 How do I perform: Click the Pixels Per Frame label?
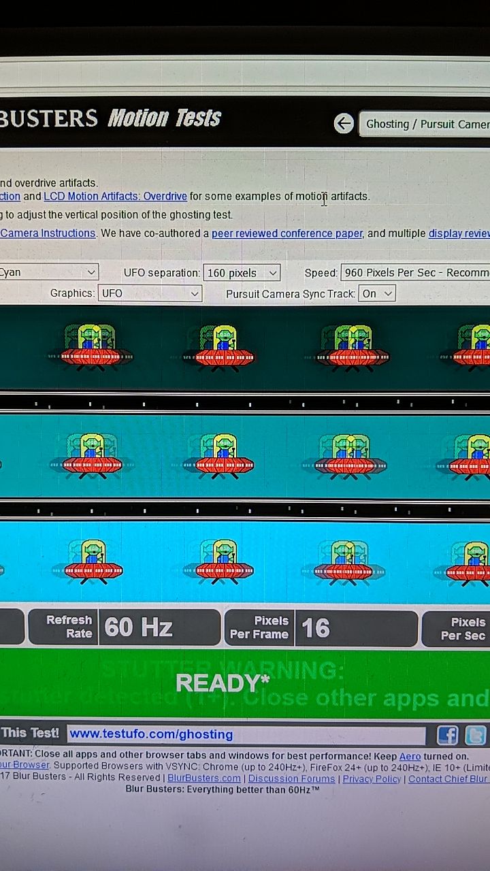coord(259,627)
